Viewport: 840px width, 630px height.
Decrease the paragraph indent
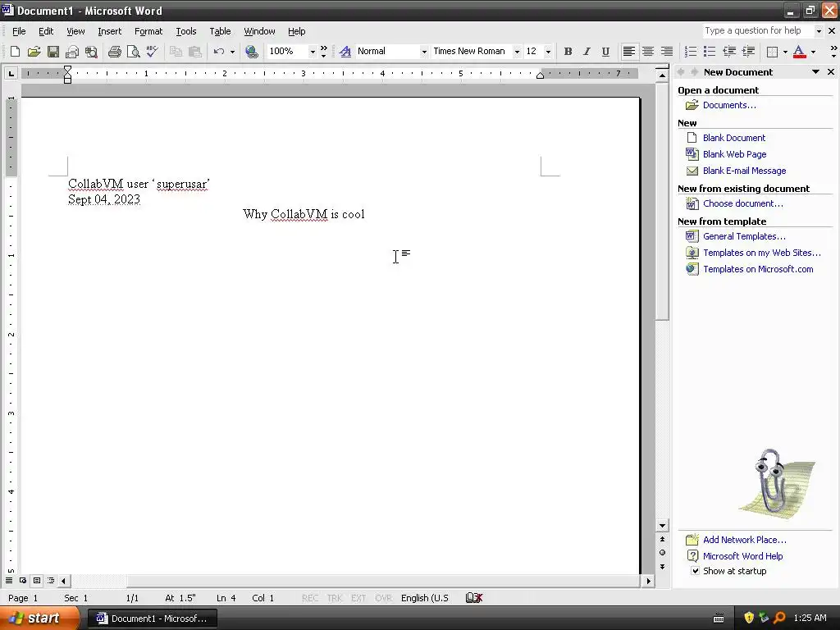(x=729, y=52)
